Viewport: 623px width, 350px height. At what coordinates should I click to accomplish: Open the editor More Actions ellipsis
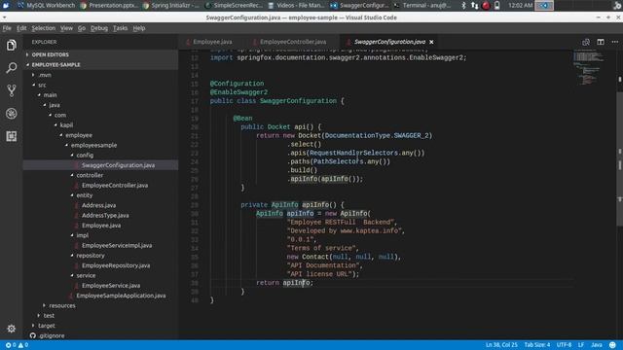click(614, 42)
